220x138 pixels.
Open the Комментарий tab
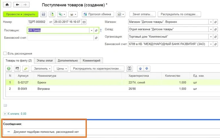coord(91,60)
